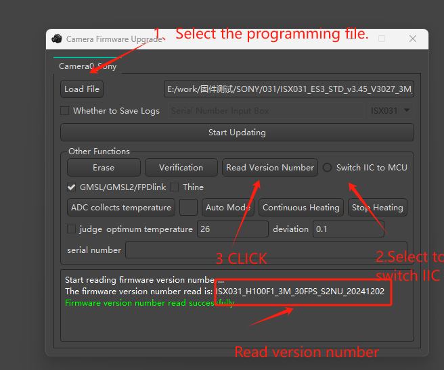Click the Auto Mode button
The image size is (444, 370).
tap(228, 208)
